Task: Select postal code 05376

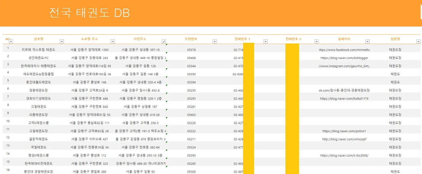Action: click(191, 50)
